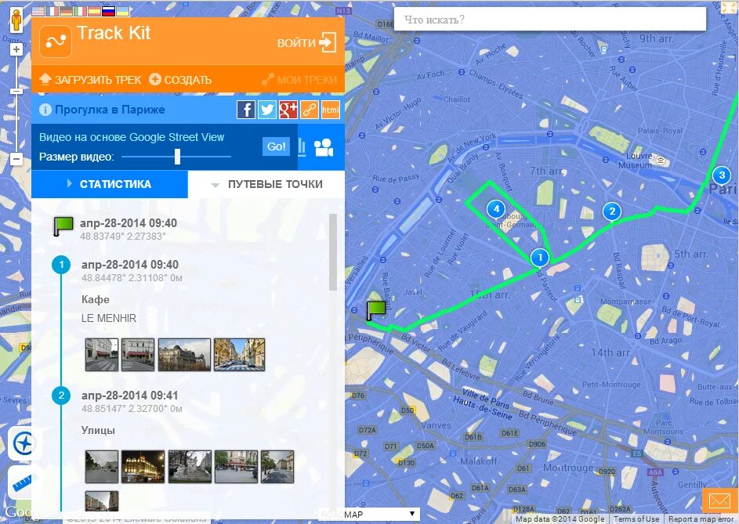Select СОЗДАТЬ to create a track
Screen dimensions: 739x524
[180, 80]
